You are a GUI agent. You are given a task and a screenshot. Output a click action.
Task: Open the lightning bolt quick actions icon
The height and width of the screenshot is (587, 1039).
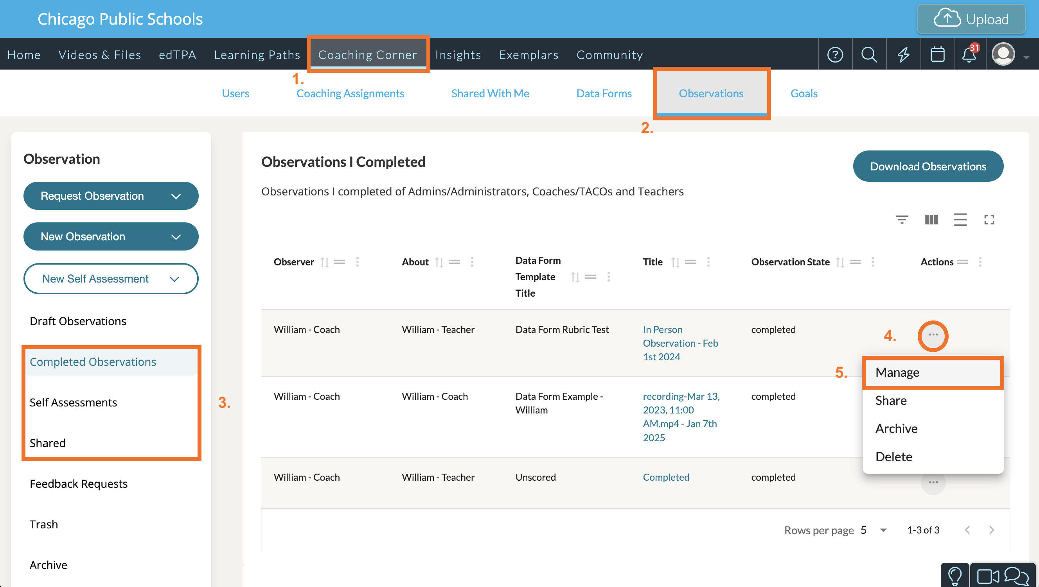(903, 54)
